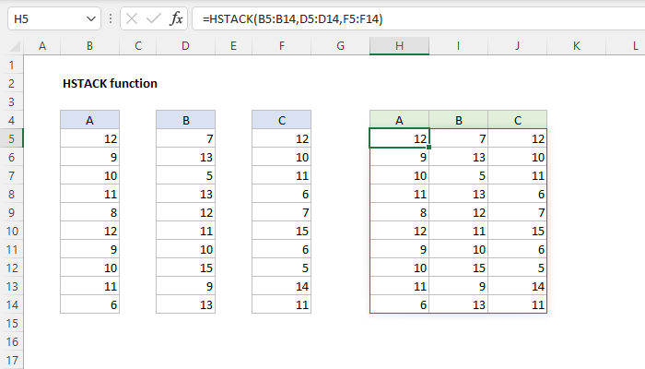The height and width of the screenshot is (369, 645).
Task: Click cell D12 containing 15
Action: coord(185,268)
